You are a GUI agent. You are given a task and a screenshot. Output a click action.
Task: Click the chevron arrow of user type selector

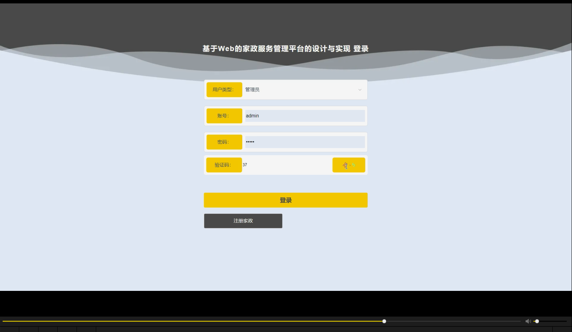pyautogui.click(x=360, y=90)
